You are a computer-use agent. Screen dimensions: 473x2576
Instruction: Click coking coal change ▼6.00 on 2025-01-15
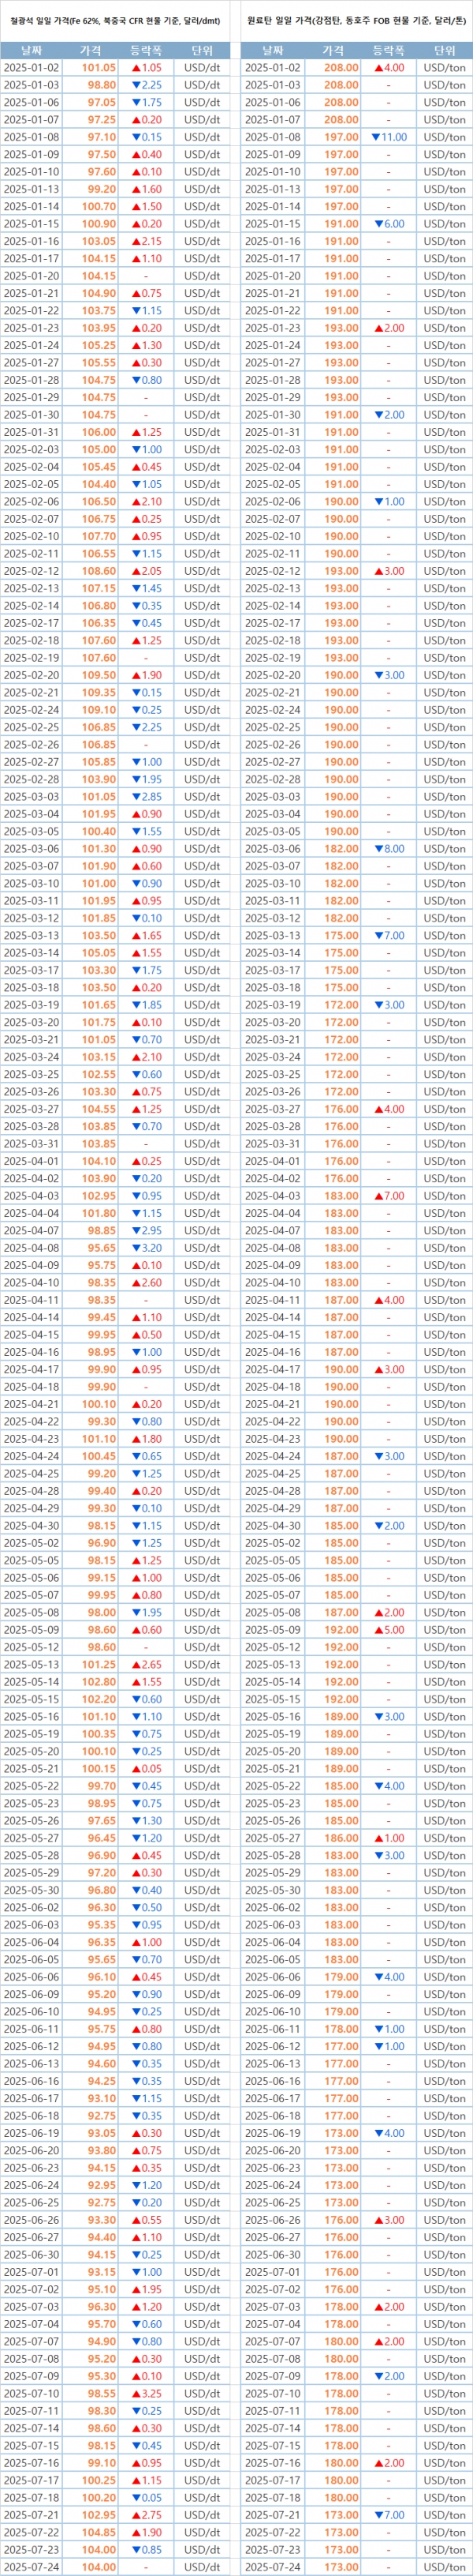pyautogui.click(x=389, y=224)
